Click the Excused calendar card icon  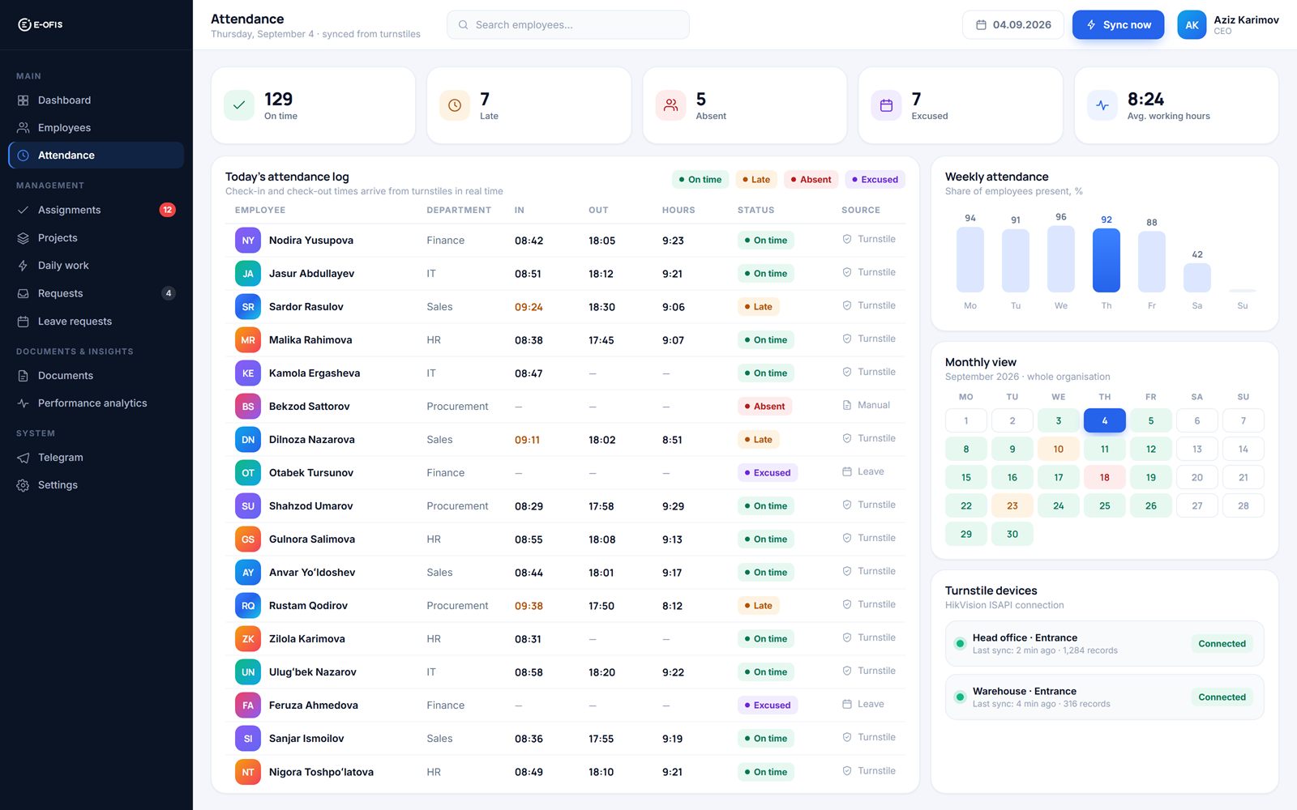click(x=886, y=105)
